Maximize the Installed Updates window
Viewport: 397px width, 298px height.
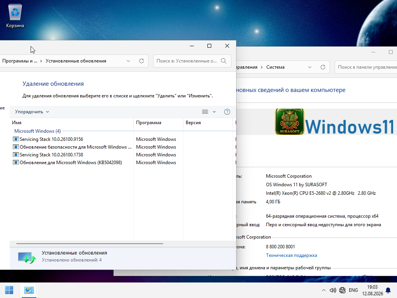pyautogui.click(x=209, y=46)
